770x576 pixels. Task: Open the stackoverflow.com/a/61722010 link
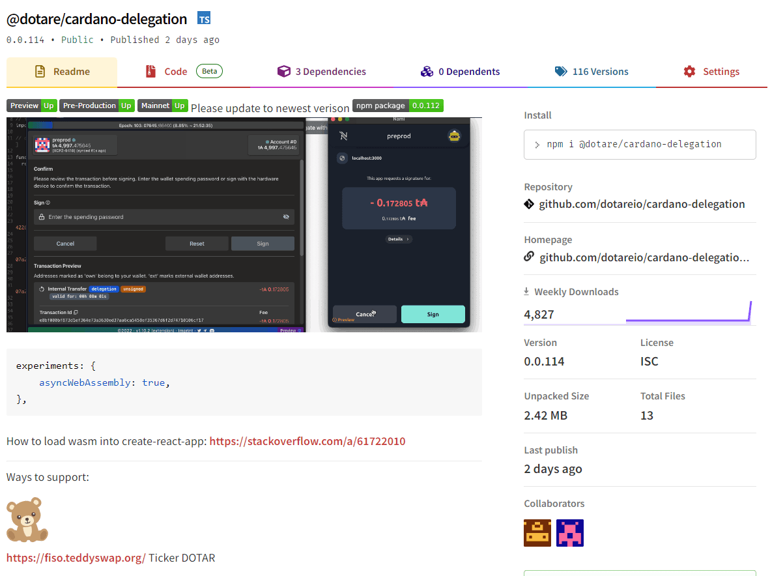click(x=307, y=441)
